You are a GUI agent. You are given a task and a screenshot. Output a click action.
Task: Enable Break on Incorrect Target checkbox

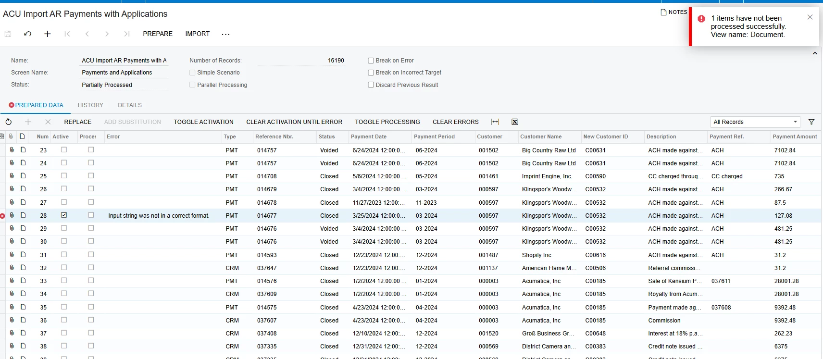(x=371, y=73)
